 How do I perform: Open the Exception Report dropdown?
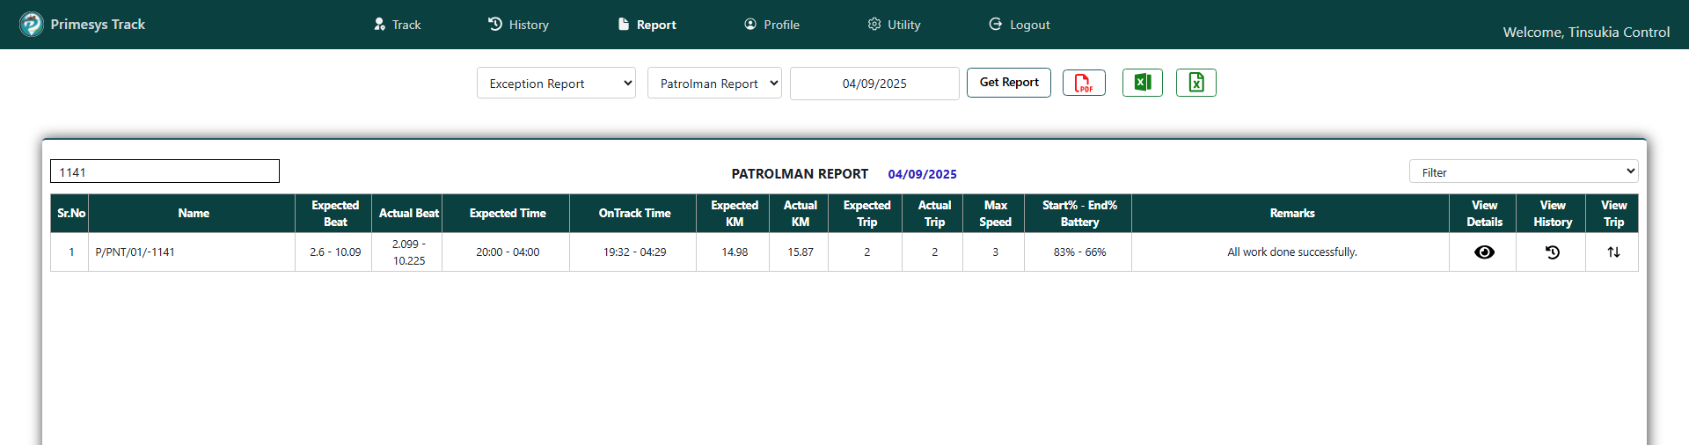556,84
